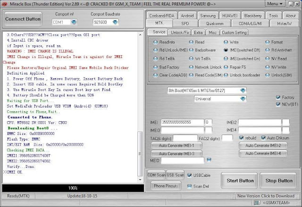
Task: Select the Network Unlock radio option
Action: [x=191, y=67]
